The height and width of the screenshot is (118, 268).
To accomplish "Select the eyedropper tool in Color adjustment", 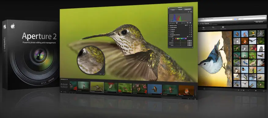I will pos(173,39).
